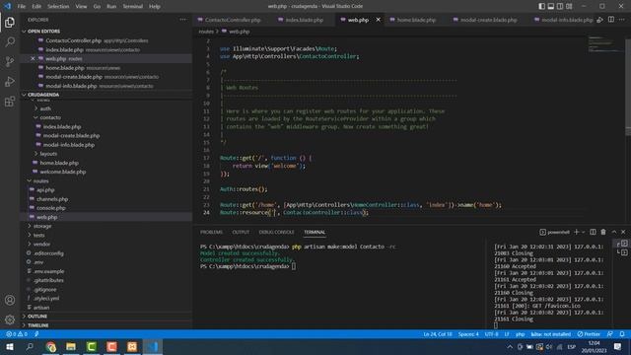
Task: Close web.php in Open Editors list
Action: point(33,59)
